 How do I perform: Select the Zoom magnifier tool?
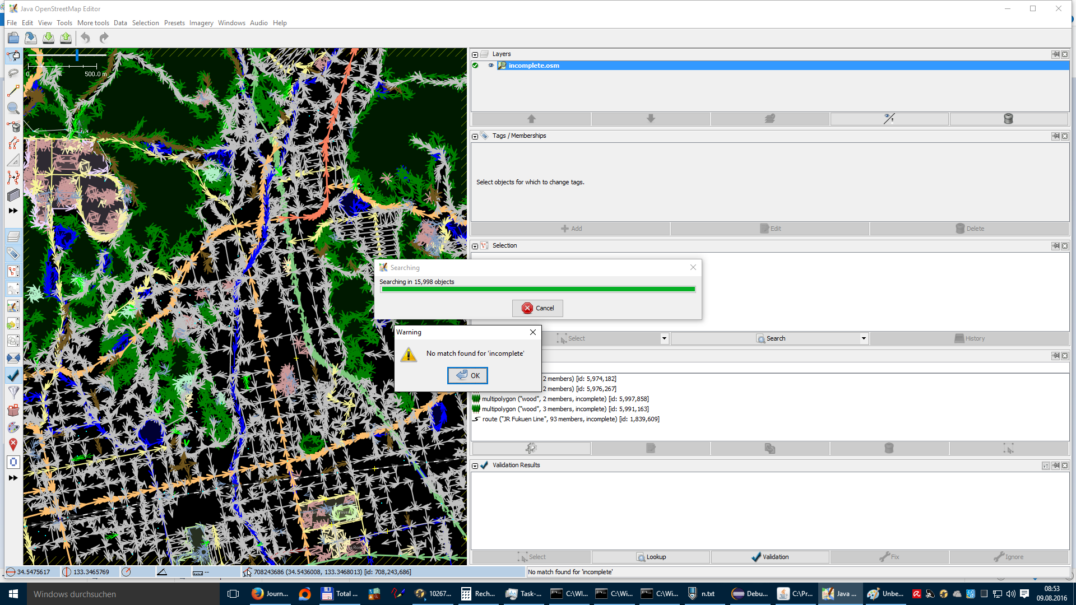tap(13, 108)
